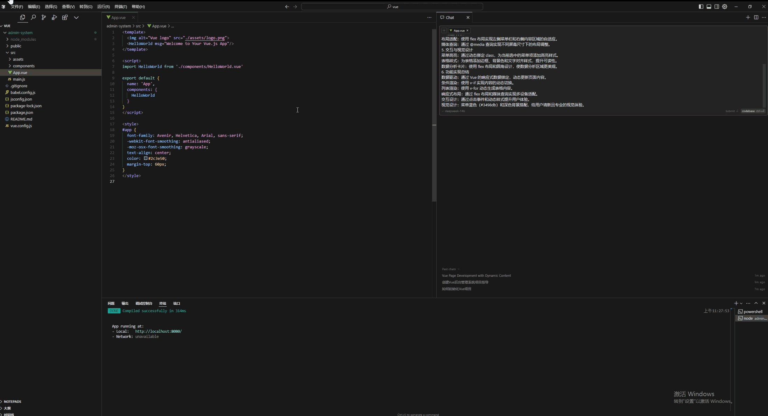Start a new chat with plus icon
The width and height of the screenshot is (768, 416).
[748, 17]
